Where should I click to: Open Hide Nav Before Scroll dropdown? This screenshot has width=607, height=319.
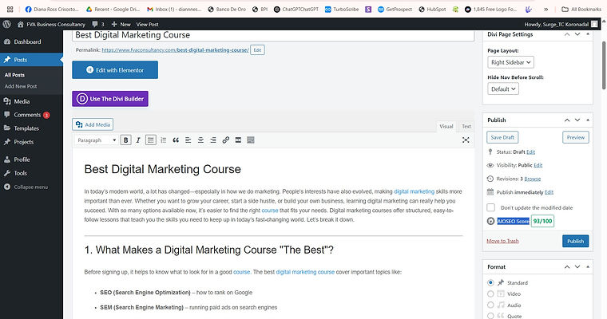pyautogui.click(x=503, y=89)
